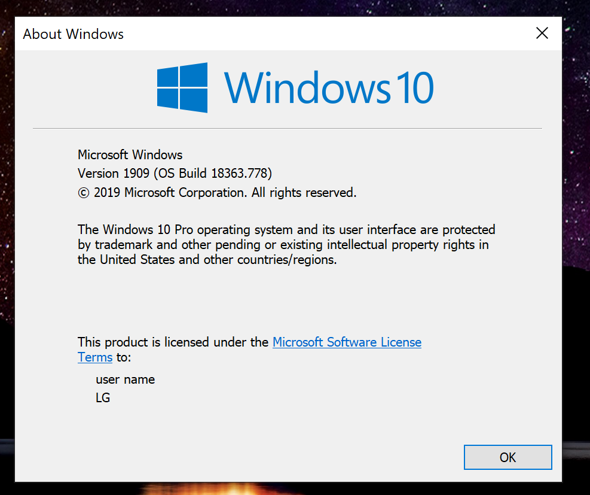Click the "The Windows 10 Pro operating system" line

tap(286, 229)
